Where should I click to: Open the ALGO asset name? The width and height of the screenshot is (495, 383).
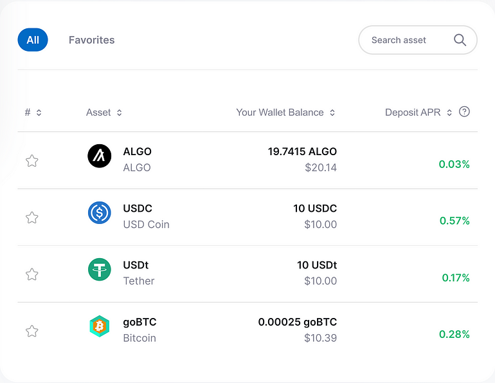[x=138, y=152]
